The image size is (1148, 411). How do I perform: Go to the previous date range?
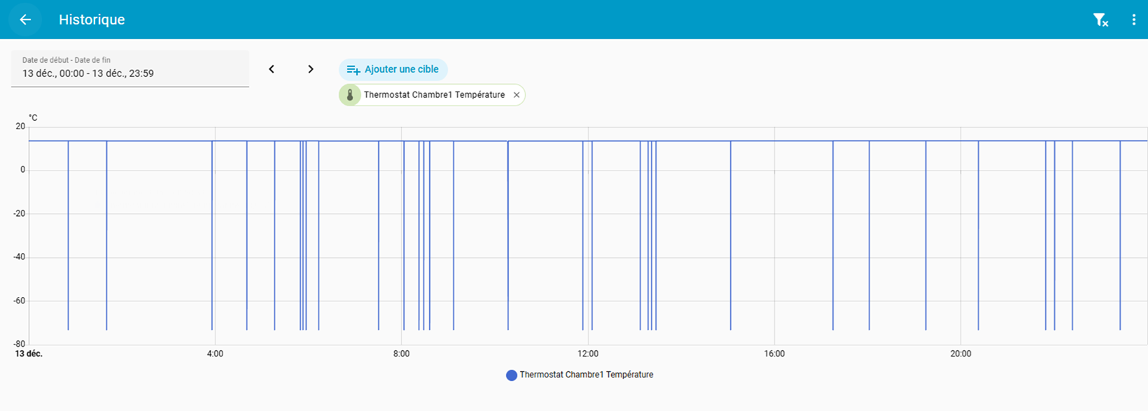click(x=272, y=69)
